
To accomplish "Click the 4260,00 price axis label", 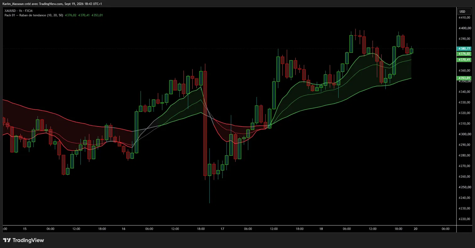I will coord(464,177).
